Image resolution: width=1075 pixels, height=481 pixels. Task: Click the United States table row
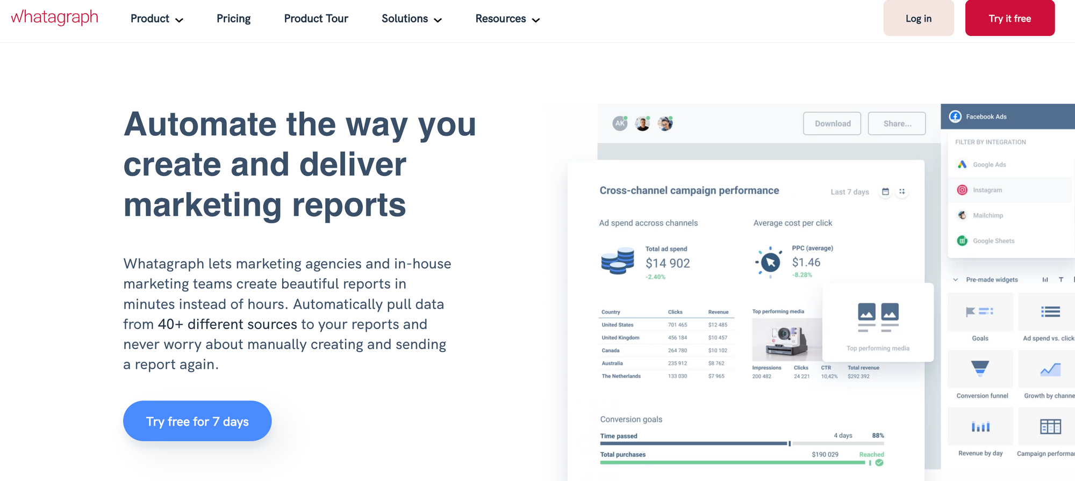click(666, 325)
